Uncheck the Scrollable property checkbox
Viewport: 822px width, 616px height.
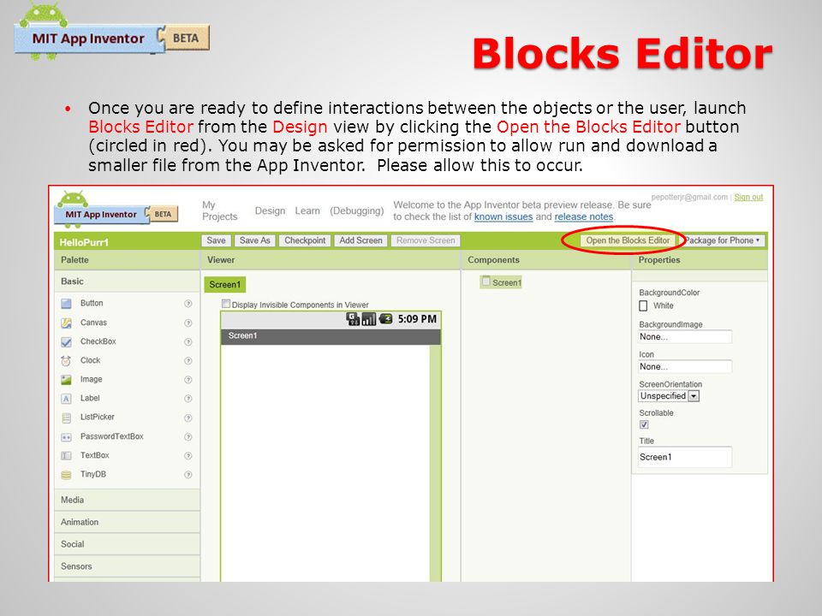(x=644, y=425)
